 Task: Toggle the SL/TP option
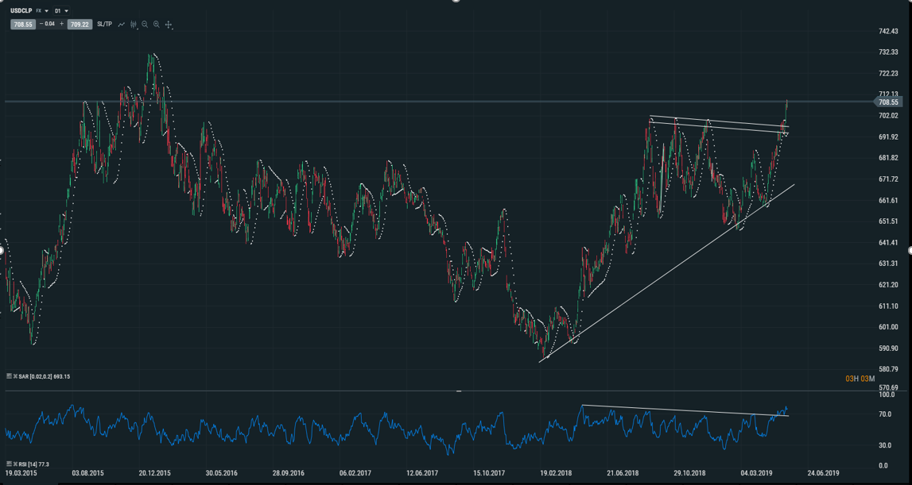104,25
